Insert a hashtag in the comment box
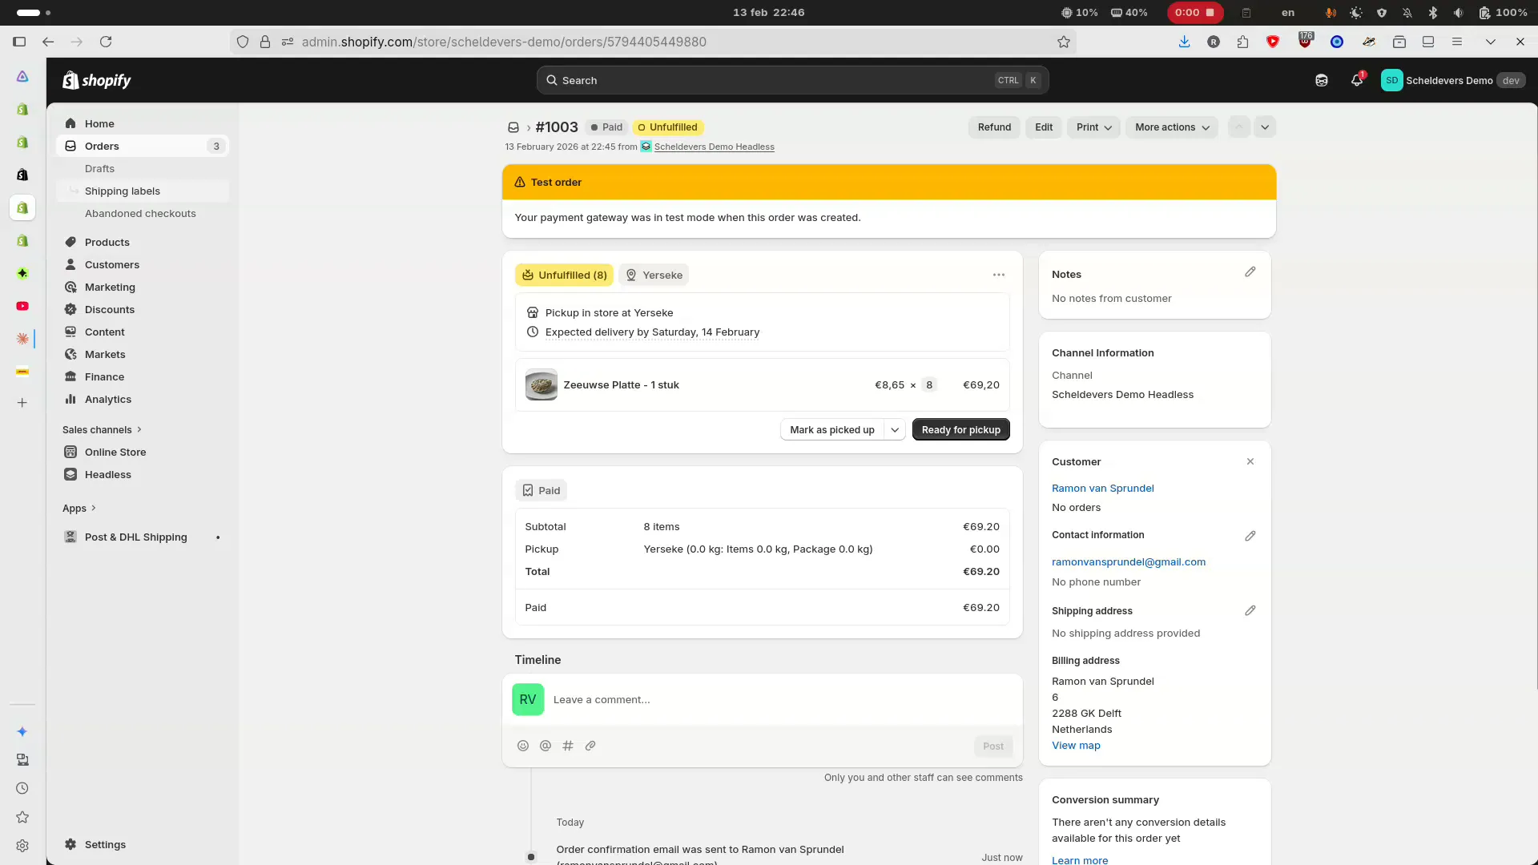Image resolution: width=1538 pixels, height=865 pixels. [569, 746]
